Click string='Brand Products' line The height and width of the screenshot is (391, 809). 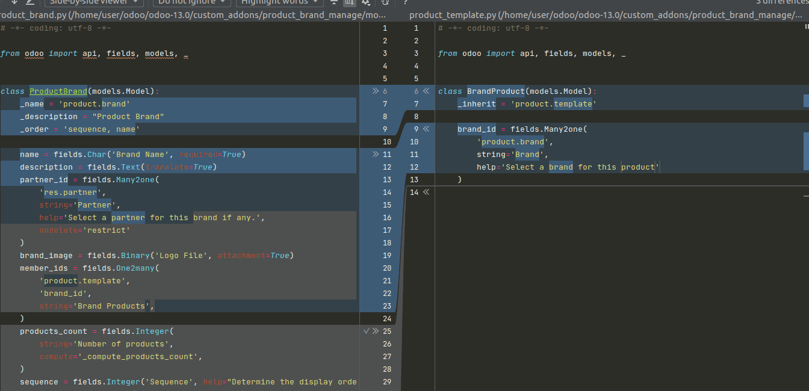[x=97, y=306]
